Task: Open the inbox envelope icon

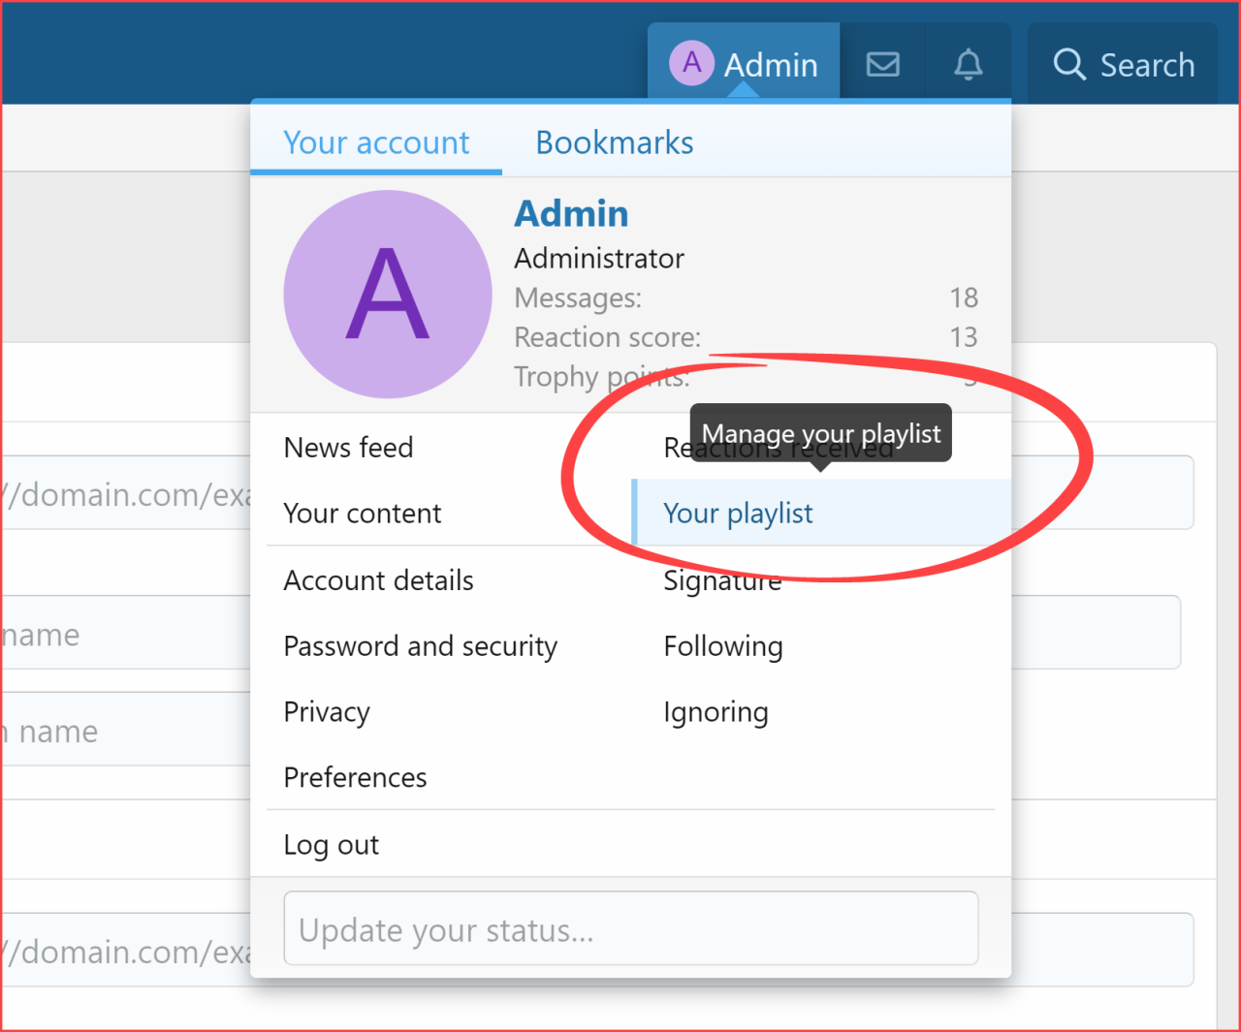Action: pyautogui.click(x=882, y=64)
